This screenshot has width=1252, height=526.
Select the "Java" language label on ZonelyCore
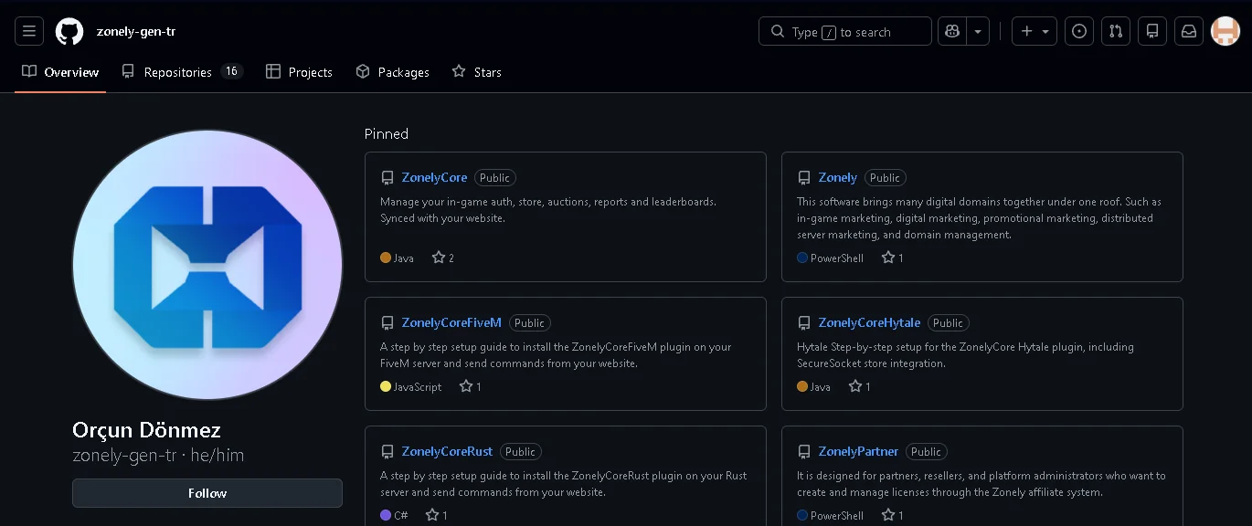[x=404, y=258]
